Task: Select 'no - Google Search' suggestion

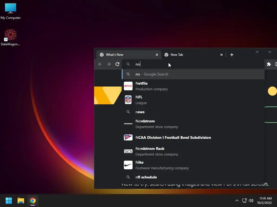Action: click(193, 74)
